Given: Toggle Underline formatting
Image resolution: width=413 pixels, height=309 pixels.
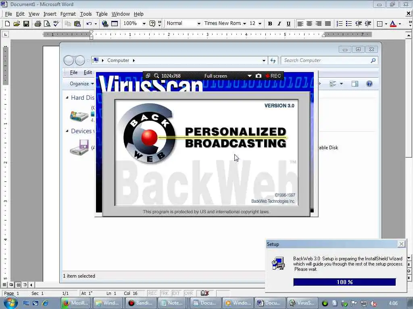Looking at the screenshot, I should [288, 24].
